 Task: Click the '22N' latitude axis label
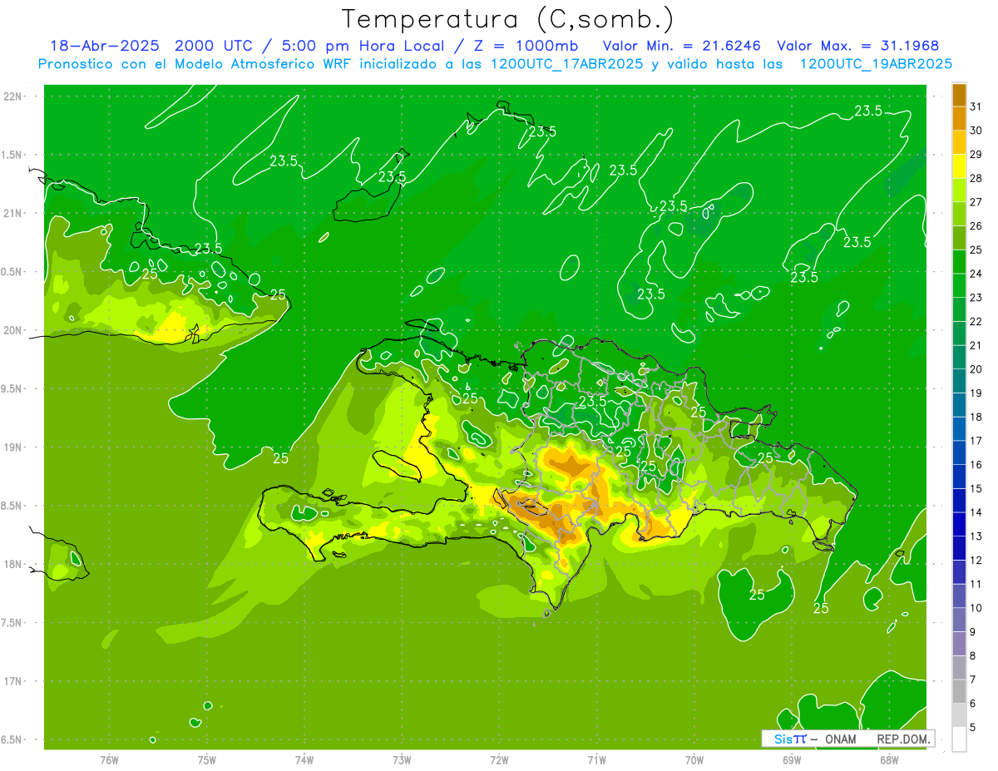pyautogui.click(x=13, y=96)
